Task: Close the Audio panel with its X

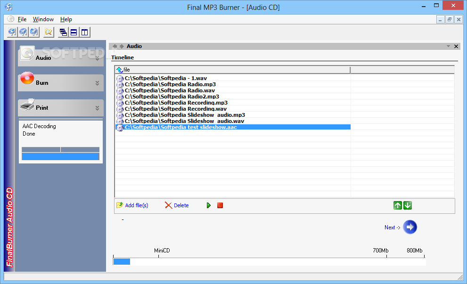Action: coord(456,46)
